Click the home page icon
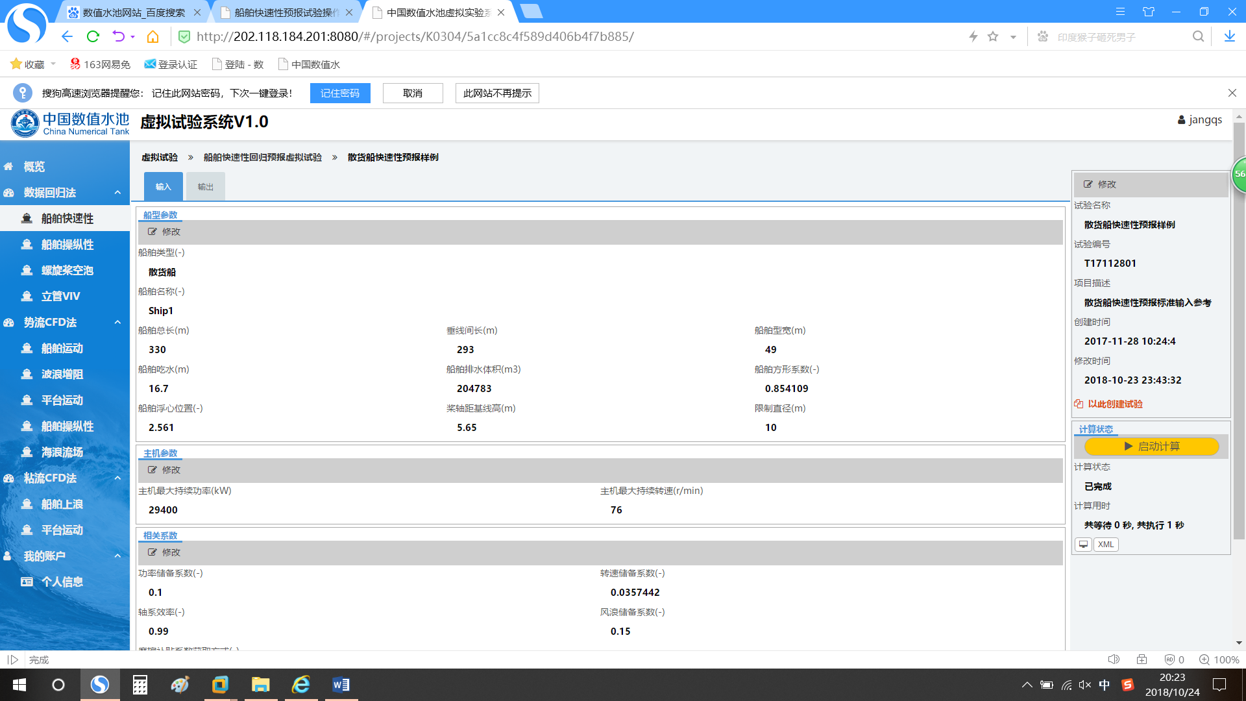Image resolution: width=1246 pixels, height=701 pixels. pyautogui.click(x=153, y=36)
